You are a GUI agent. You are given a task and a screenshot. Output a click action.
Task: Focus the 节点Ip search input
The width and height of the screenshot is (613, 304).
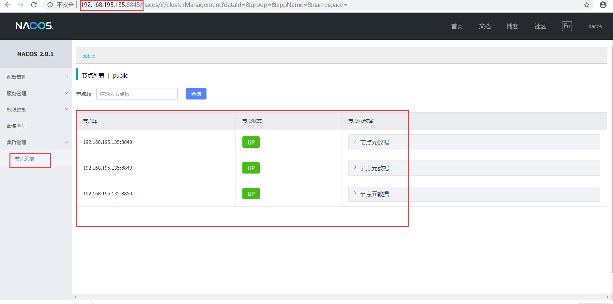(x=137, y=94)
